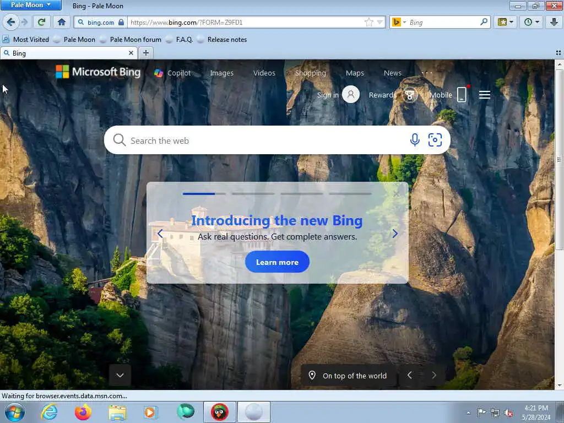
Task: Click the forward navigation arrow
Action: point(25,22)
